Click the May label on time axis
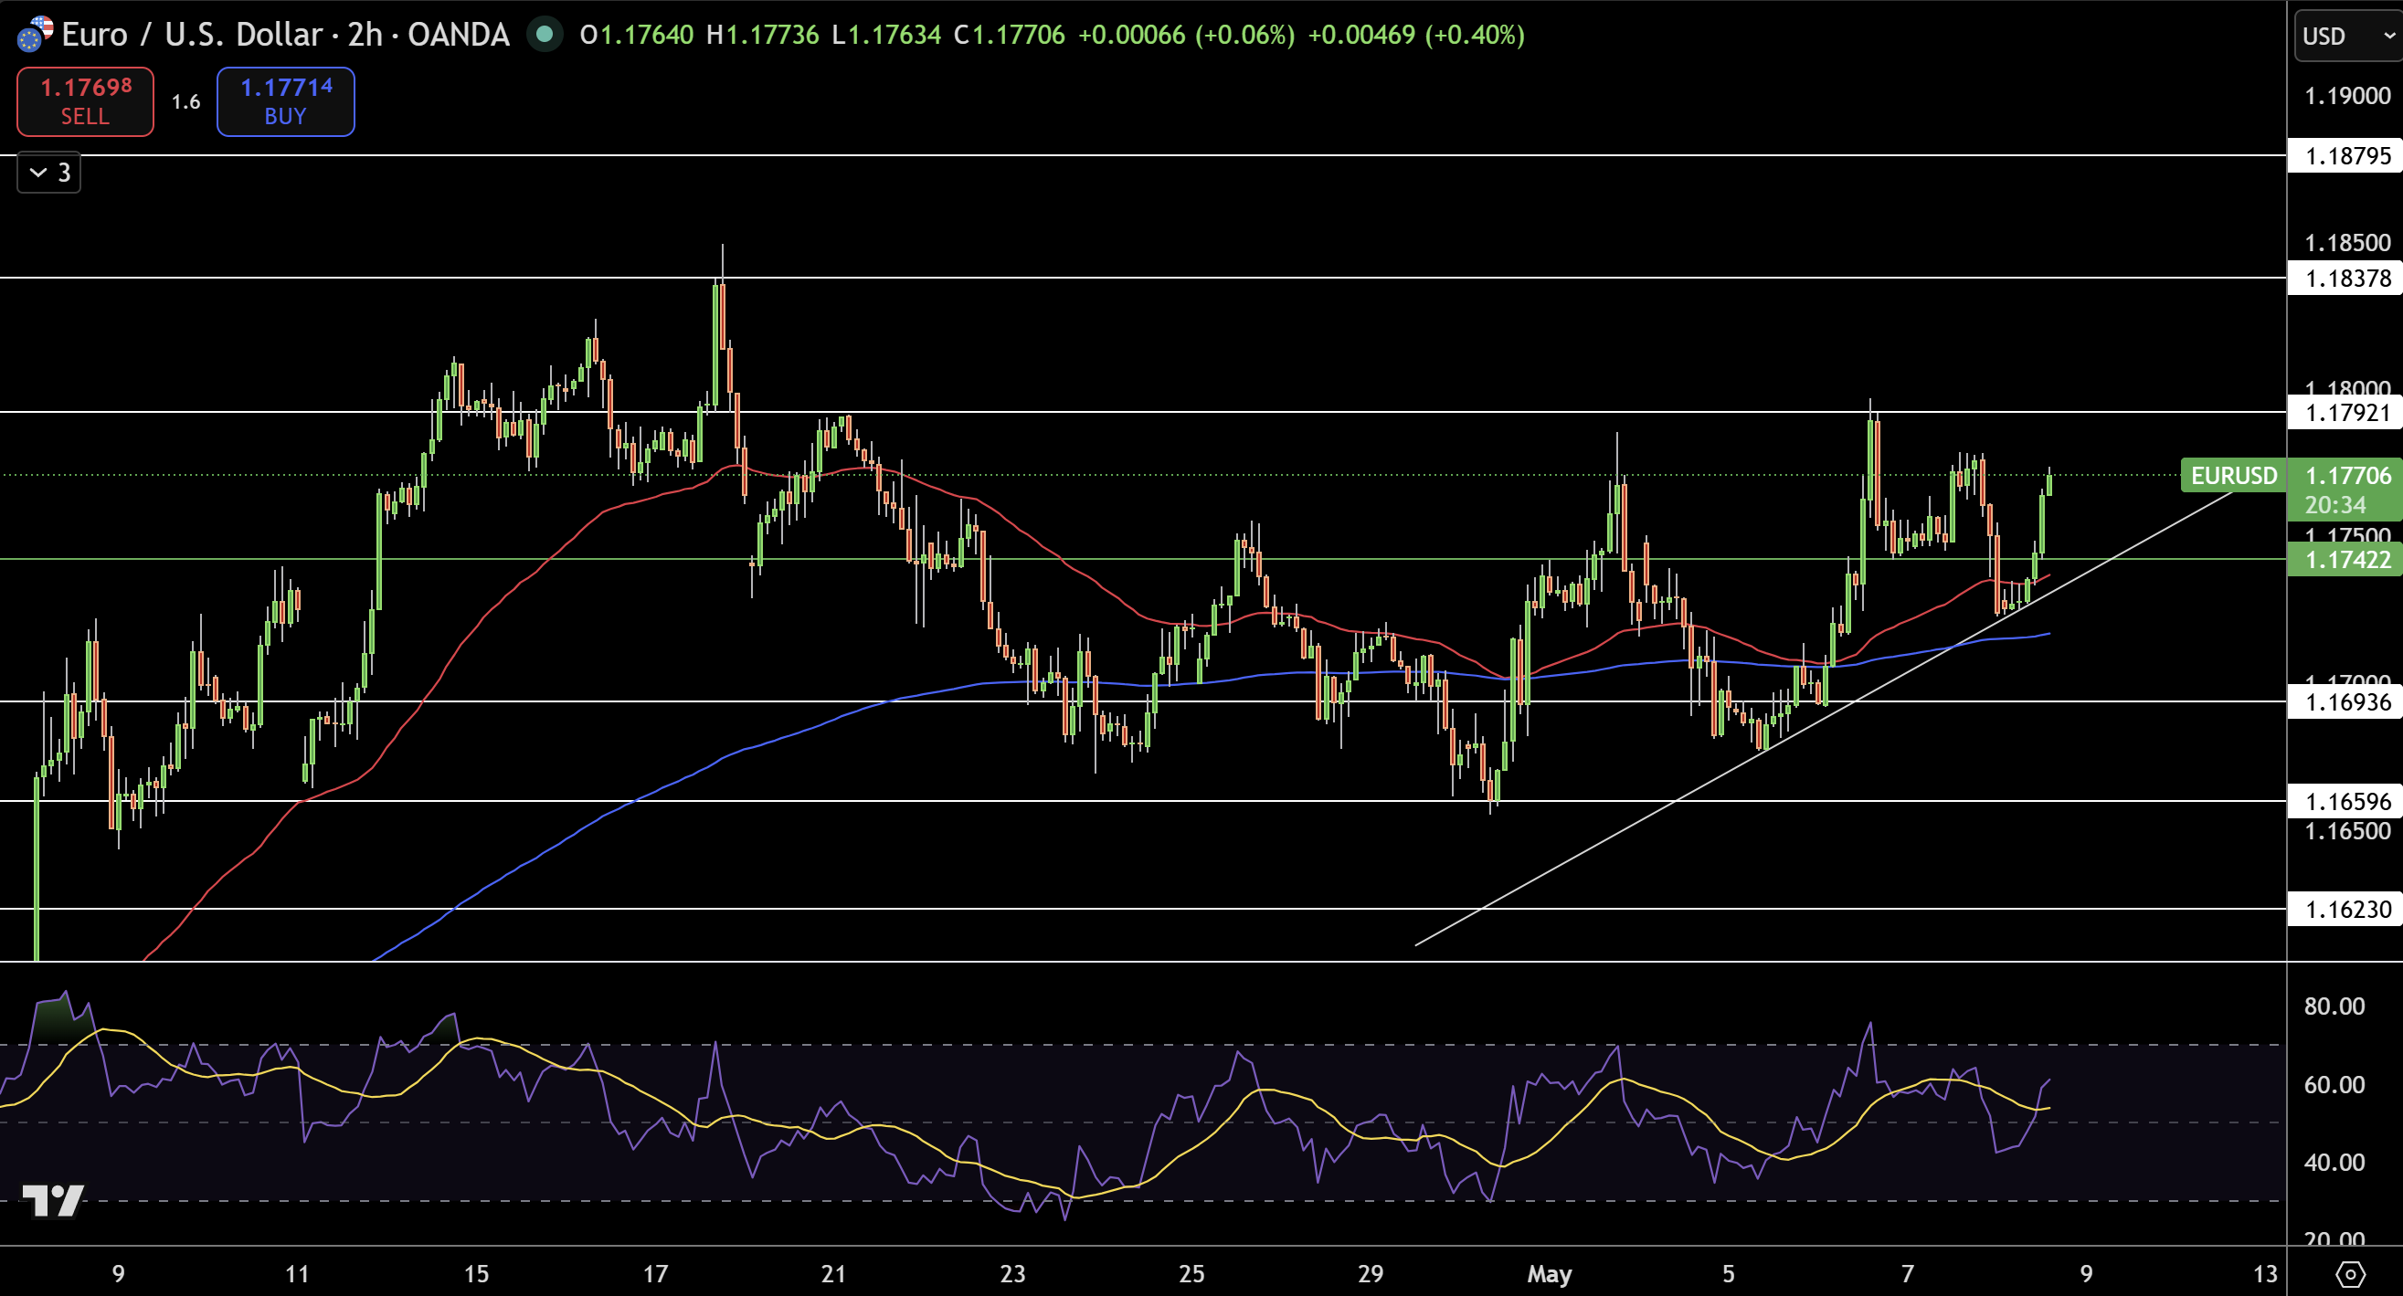Viewport: 2403px width, 1296px height. pos(1550,1273)
